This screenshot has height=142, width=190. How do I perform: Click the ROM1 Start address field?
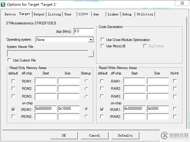coord(46,81)
